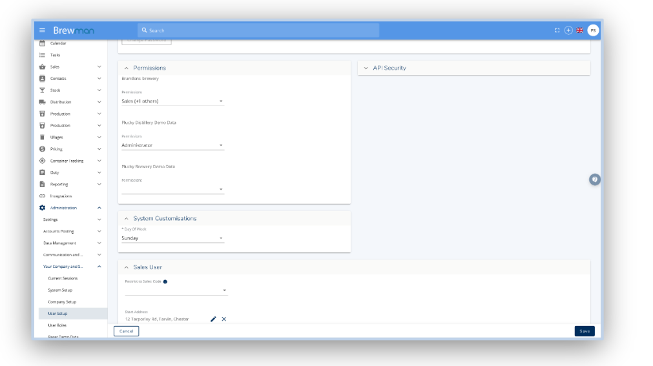
Task: Click the fullscreen icon in header
Action: pos(557,30)
